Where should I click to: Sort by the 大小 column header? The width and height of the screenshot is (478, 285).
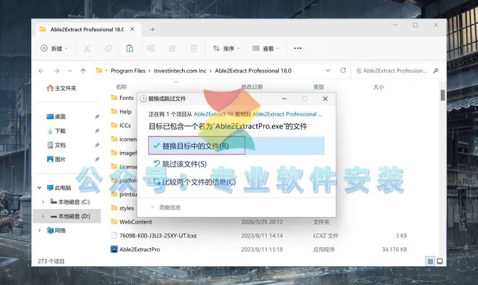coord(378,87)
